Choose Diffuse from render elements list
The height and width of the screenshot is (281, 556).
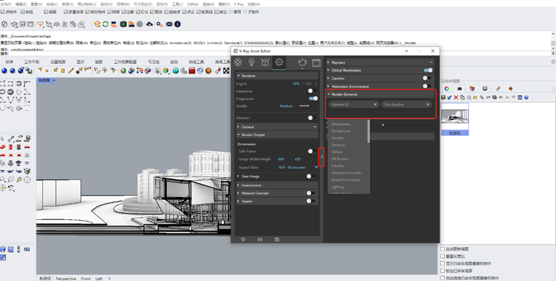point(337,152)
